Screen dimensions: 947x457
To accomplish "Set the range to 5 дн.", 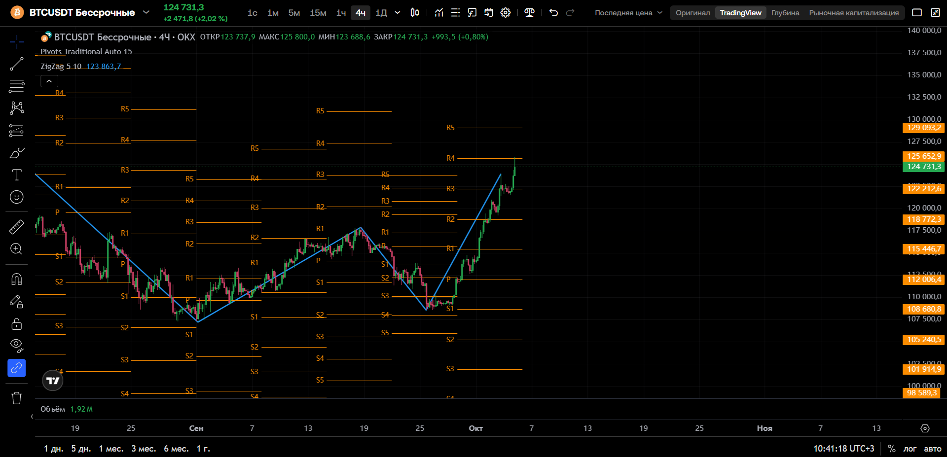I will 81,449.
